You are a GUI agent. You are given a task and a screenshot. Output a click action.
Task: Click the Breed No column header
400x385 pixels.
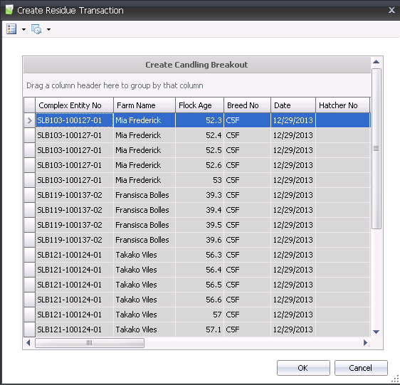247,105
